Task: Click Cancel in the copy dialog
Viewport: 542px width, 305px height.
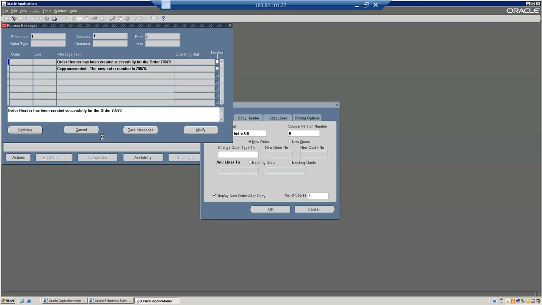Action: tap(314, 209)
